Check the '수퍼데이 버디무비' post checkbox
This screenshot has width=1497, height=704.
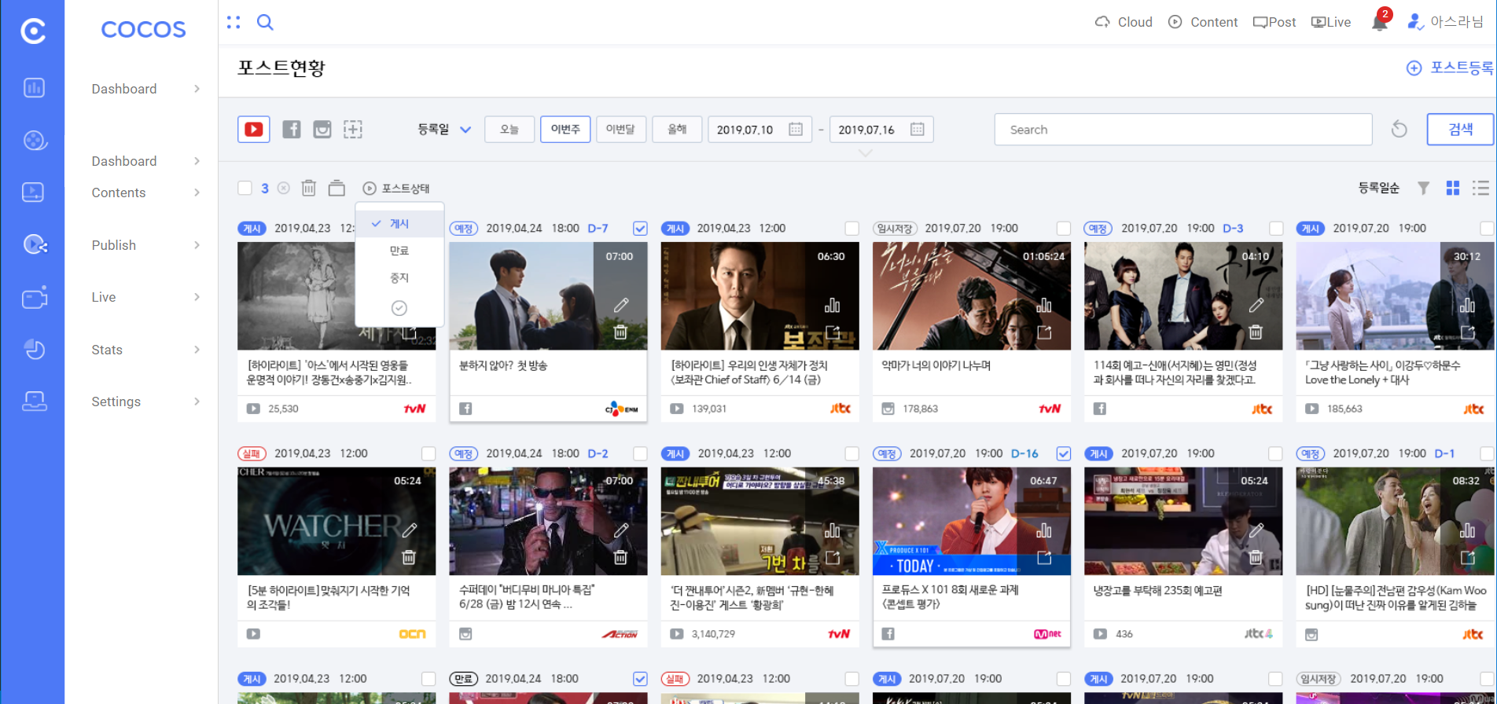tap(640, 454)
